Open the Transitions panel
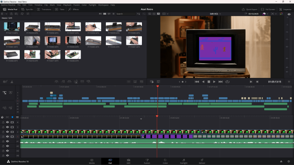Image resolution: width=294 pixels, height=165 pixels. [44, 9]
